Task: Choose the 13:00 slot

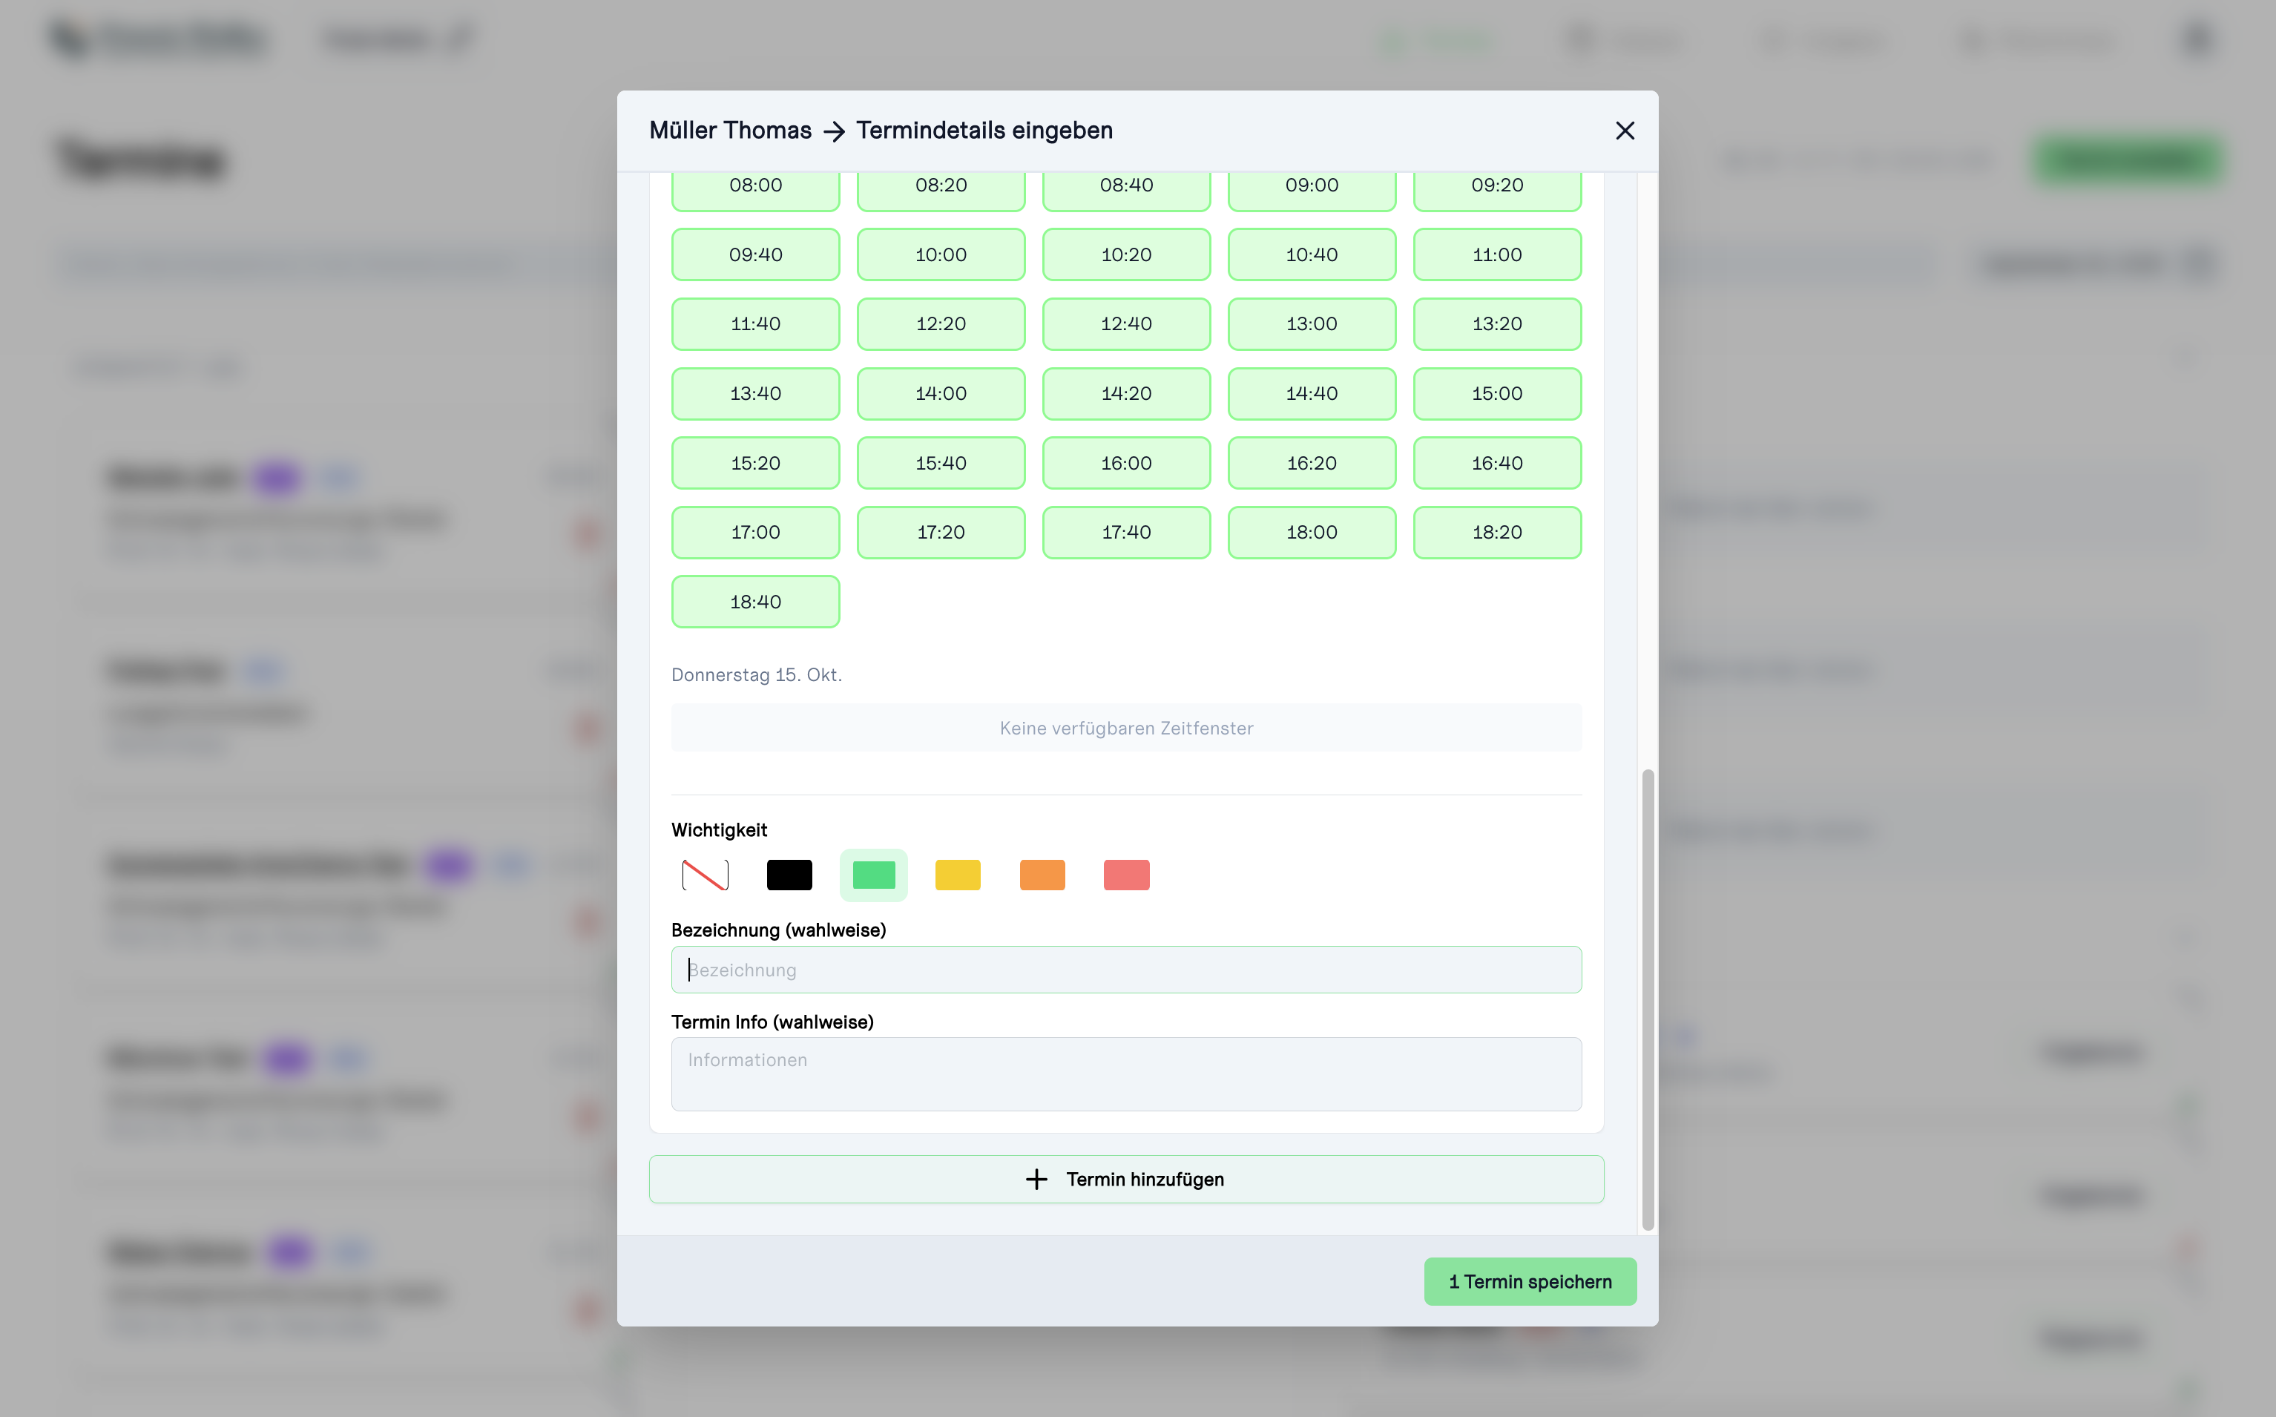Action: (1312, 324)
